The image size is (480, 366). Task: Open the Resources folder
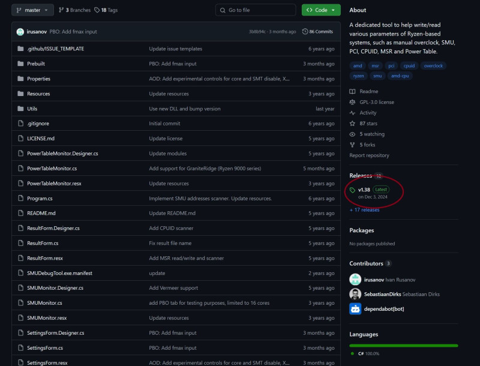coord(38,94)
